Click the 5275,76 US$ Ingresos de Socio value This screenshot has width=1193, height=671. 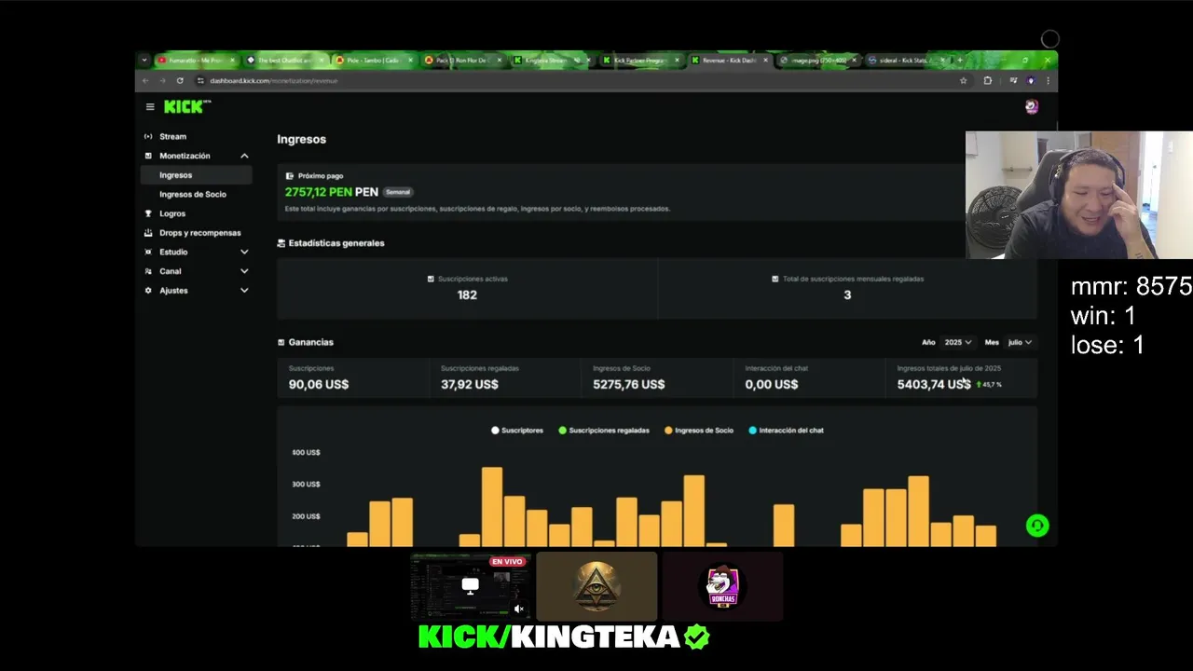(629, 384)
